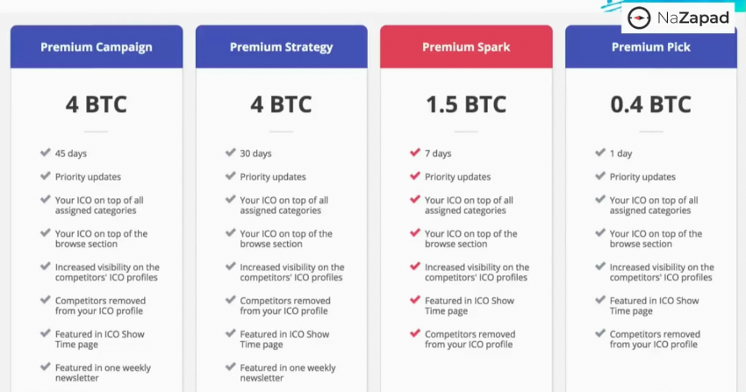746x392 pixels.
Task: Click checkmark by browse section in Premium Strategy
Action: [230, 232]
